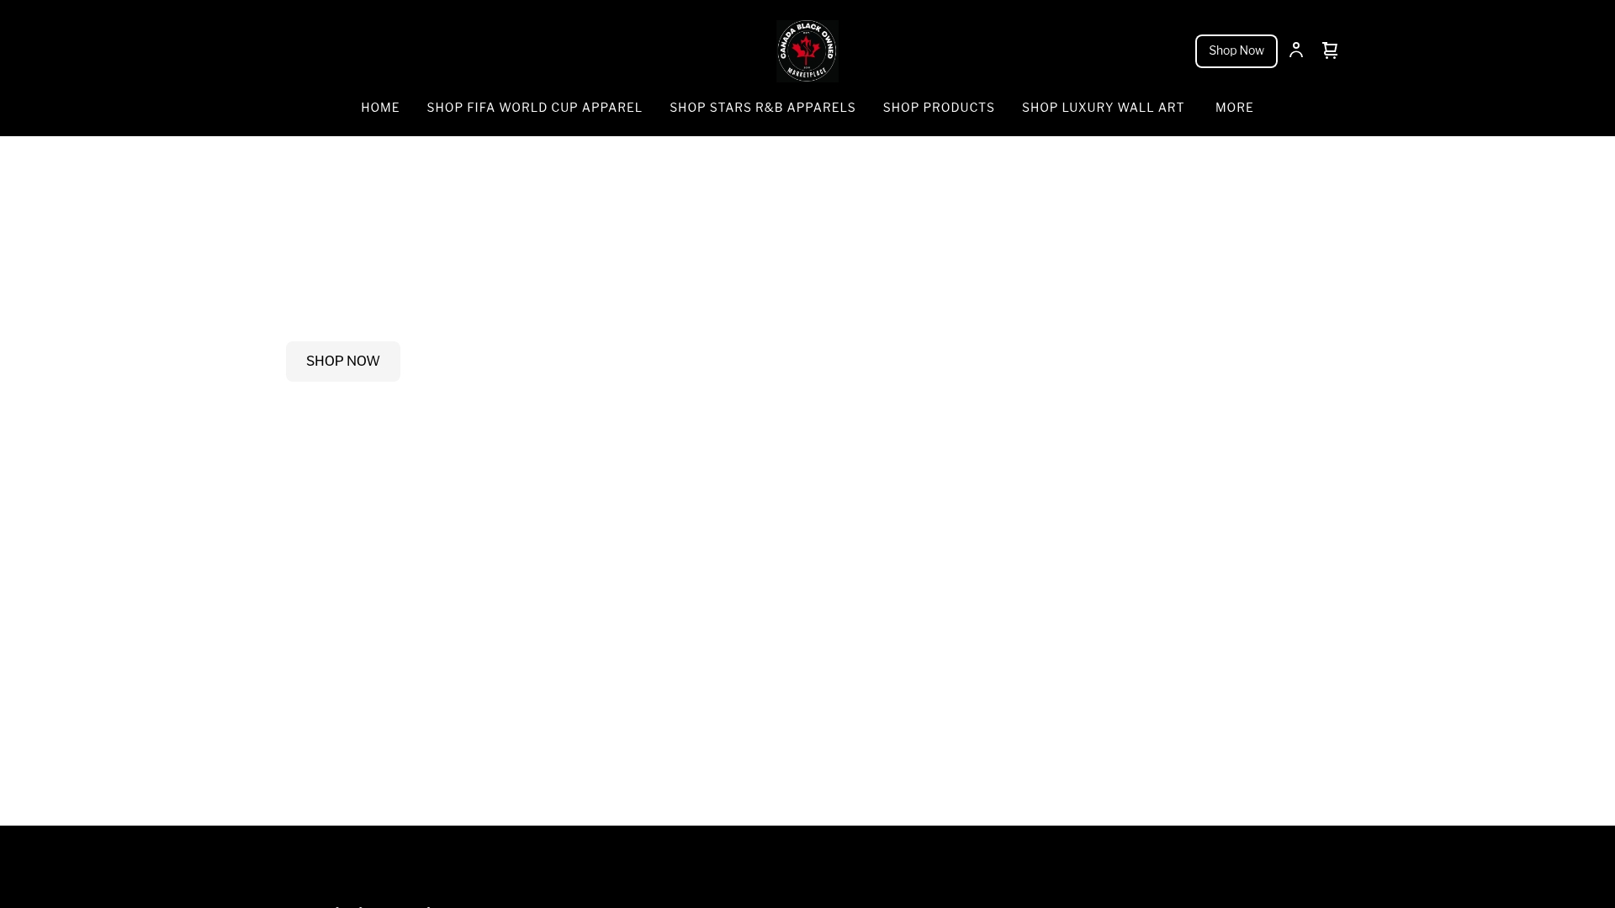Open the shopping cart icon
This screenshot has width=1615, height=908.
point(1330,50)
